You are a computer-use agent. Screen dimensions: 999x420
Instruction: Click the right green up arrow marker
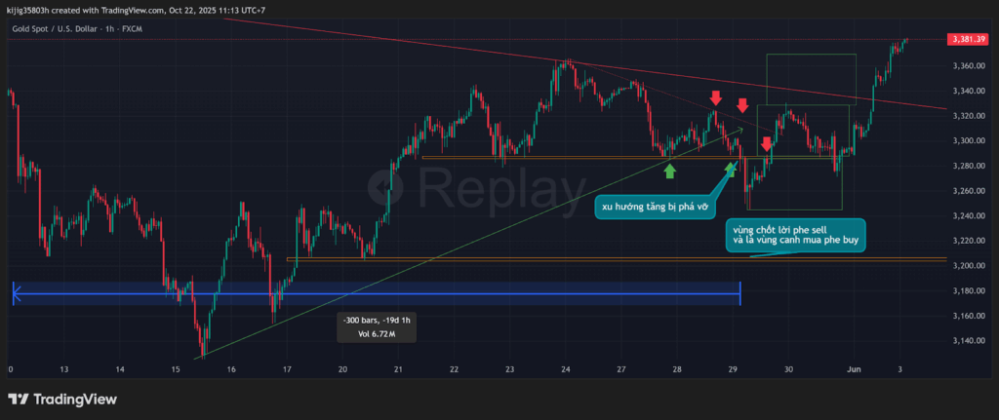(731, 170)
